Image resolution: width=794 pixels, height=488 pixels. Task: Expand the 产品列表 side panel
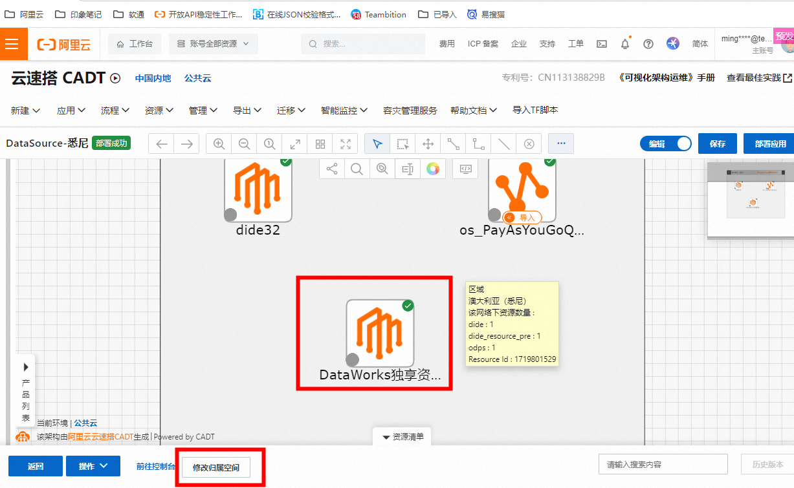coord(25,392)
